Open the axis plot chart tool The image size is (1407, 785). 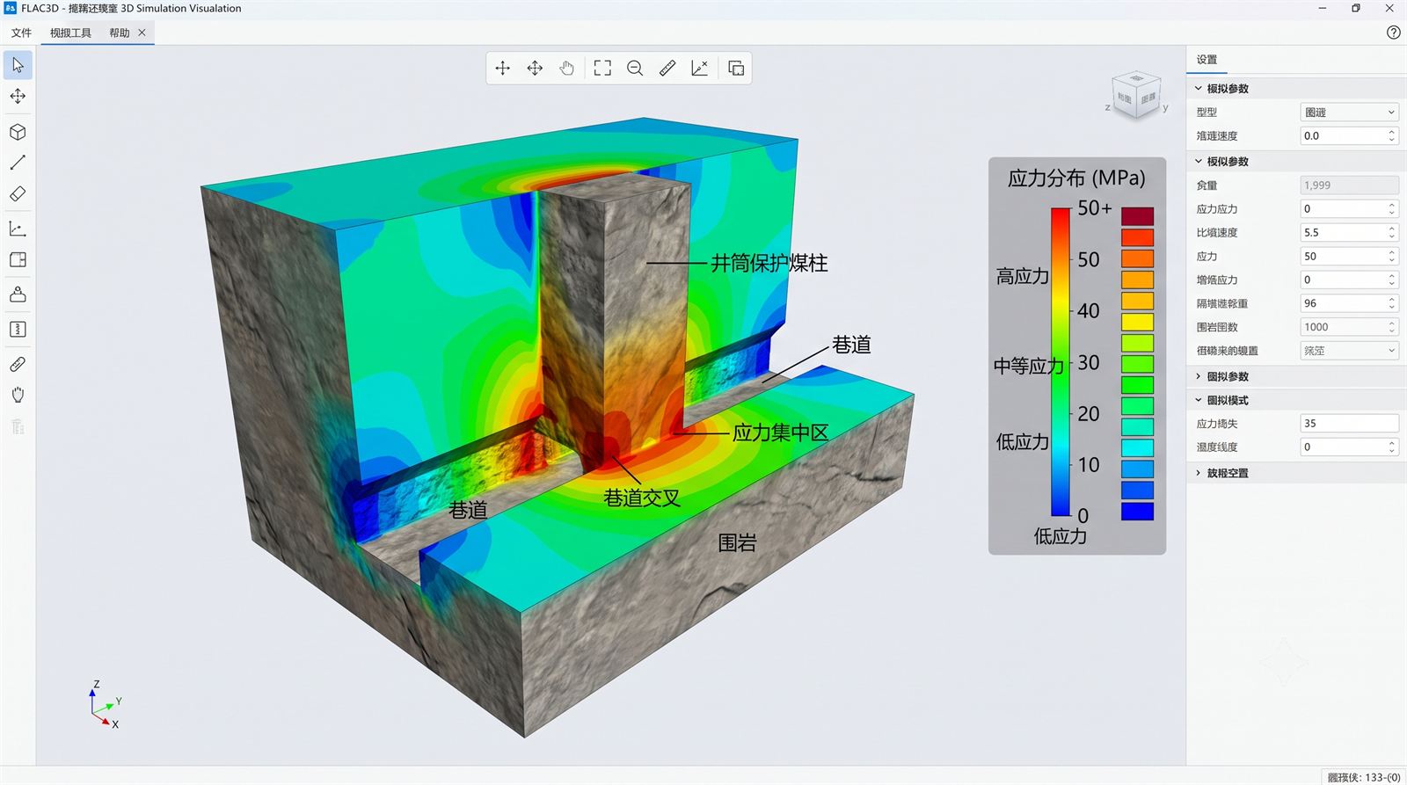18,229
